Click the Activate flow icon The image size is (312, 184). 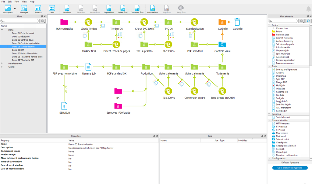(152, 8)
